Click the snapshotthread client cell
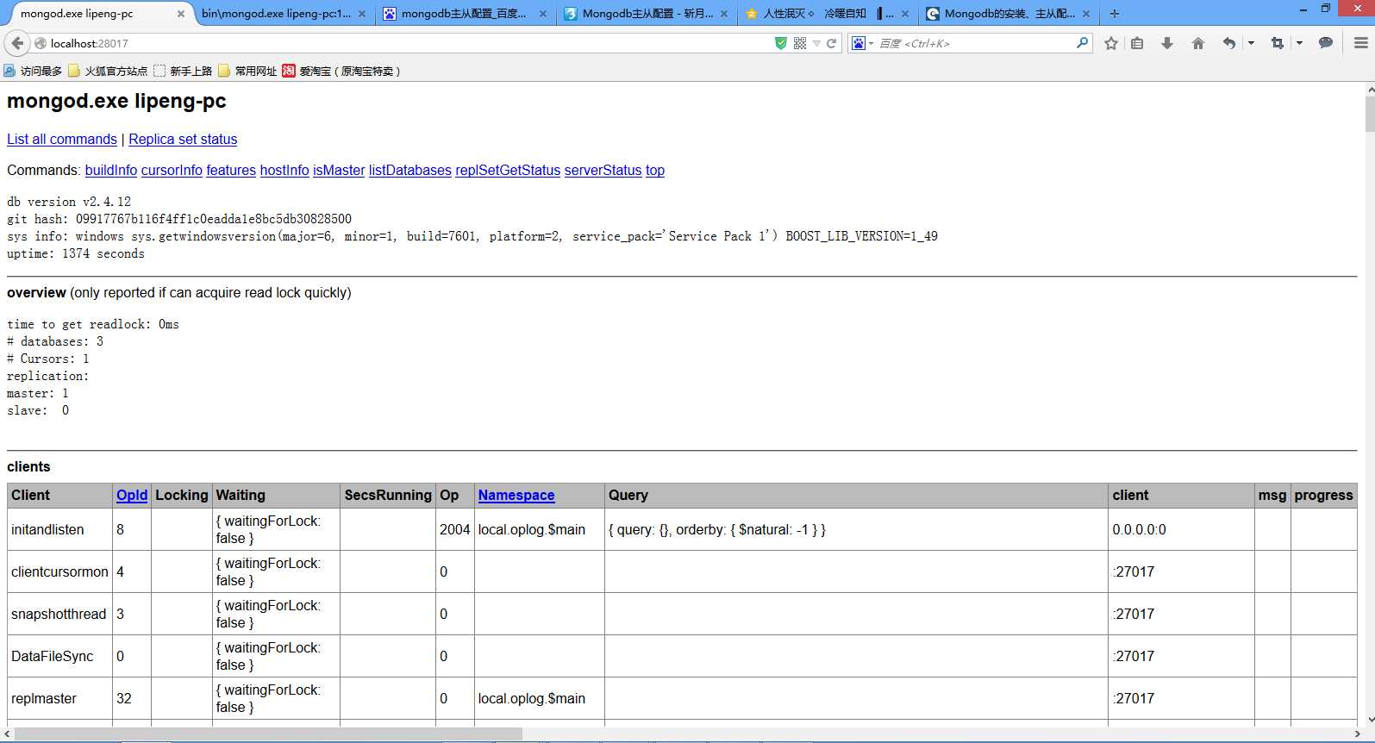Image resolution: width=1375 pixels, height=743 pixels. [59, 614]
